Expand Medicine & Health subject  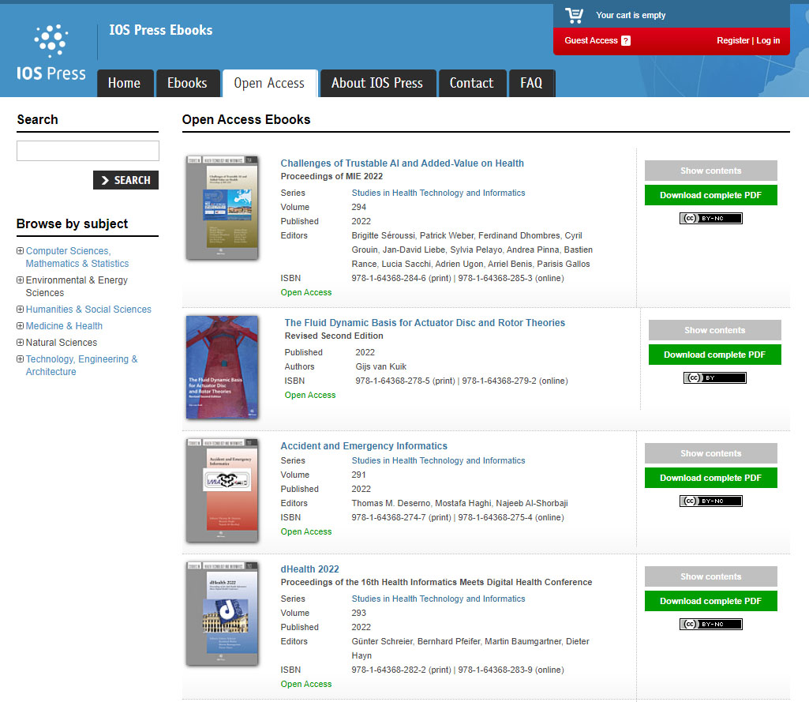20,325
